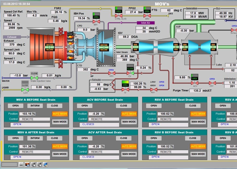Click the FSR2 value 26.16
This screenshot has height=169, width=237.
tap(57, 12)
